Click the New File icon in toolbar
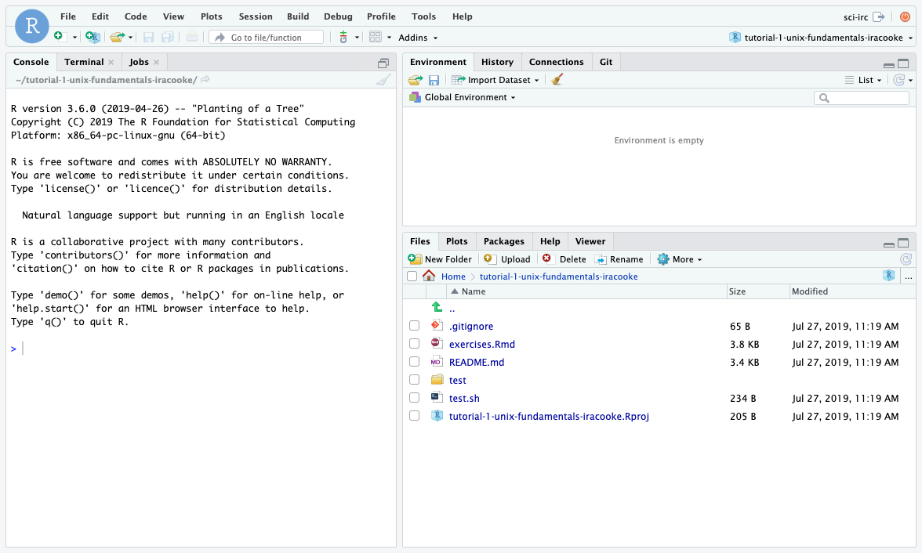This screenshot has height=553, width=922. point(59,37)
